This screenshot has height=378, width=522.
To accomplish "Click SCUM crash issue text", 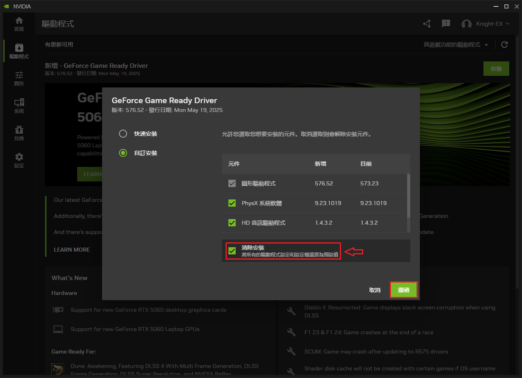I will (376, 352).
